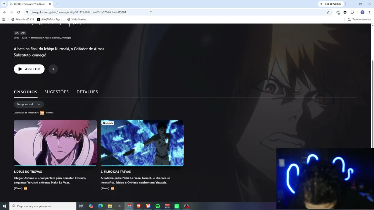Open the DETALHES tab

87,92
